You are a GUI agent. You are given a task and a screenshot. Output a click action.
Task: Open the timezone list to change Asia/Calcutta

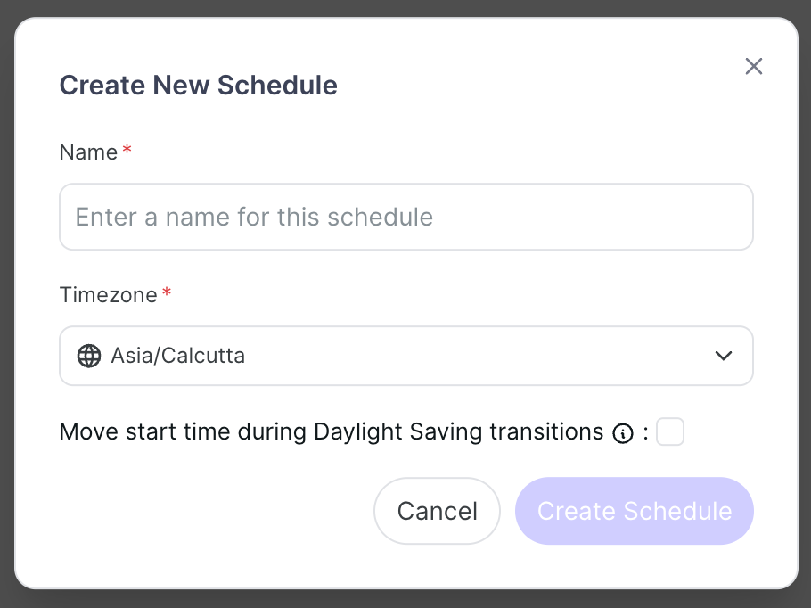tap(406, 356)
